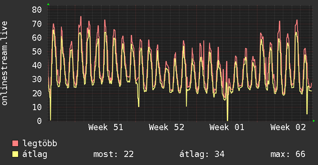The image size is (318, 165).
Task: Click the 70 y-axis tick label
Action: (37, 24)
